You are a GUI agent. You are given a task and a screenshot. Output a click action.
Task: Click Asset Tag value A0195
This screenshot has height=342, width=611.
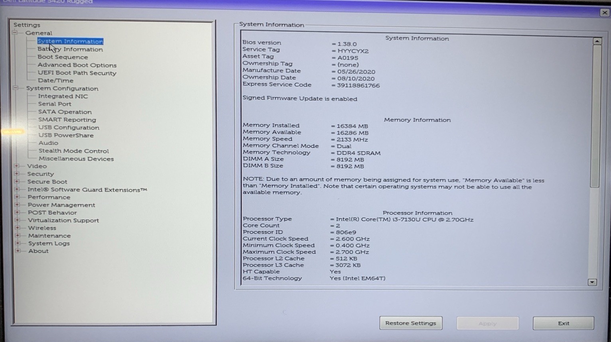click(x=348, y=58)
